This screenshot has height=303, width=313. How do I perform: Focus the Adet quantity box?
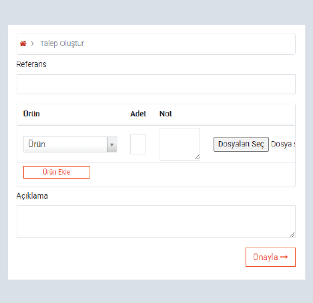pyautogui.click(x=138, y=144)
